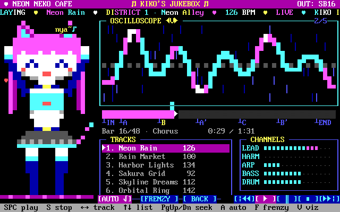Select track 4. Sakura Grid
Image resolution: width=340 pixels, height=212 pixels.
click(x=166, y=173)
